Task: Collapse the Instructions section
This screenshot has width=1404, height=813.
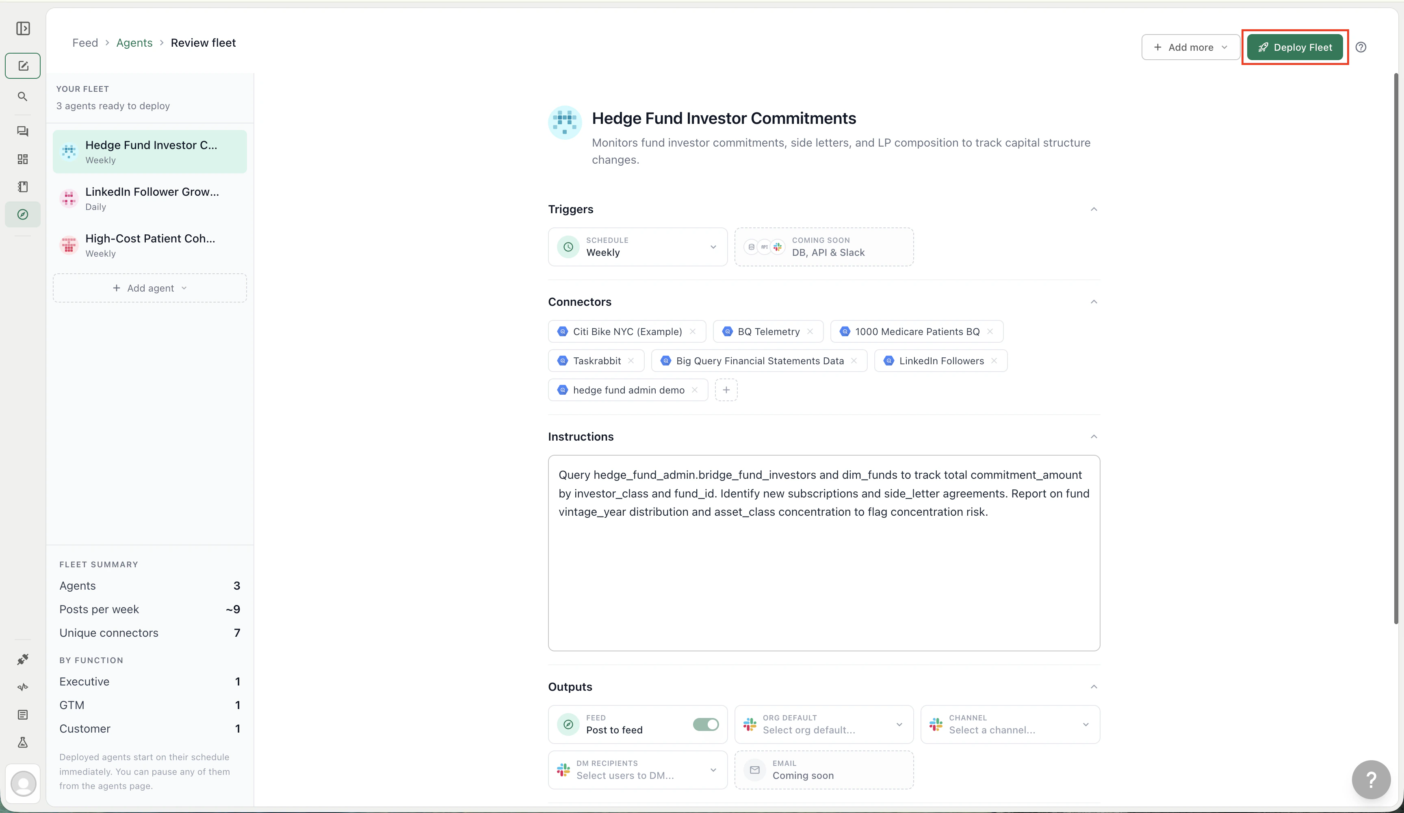Action: point(1093,437)
